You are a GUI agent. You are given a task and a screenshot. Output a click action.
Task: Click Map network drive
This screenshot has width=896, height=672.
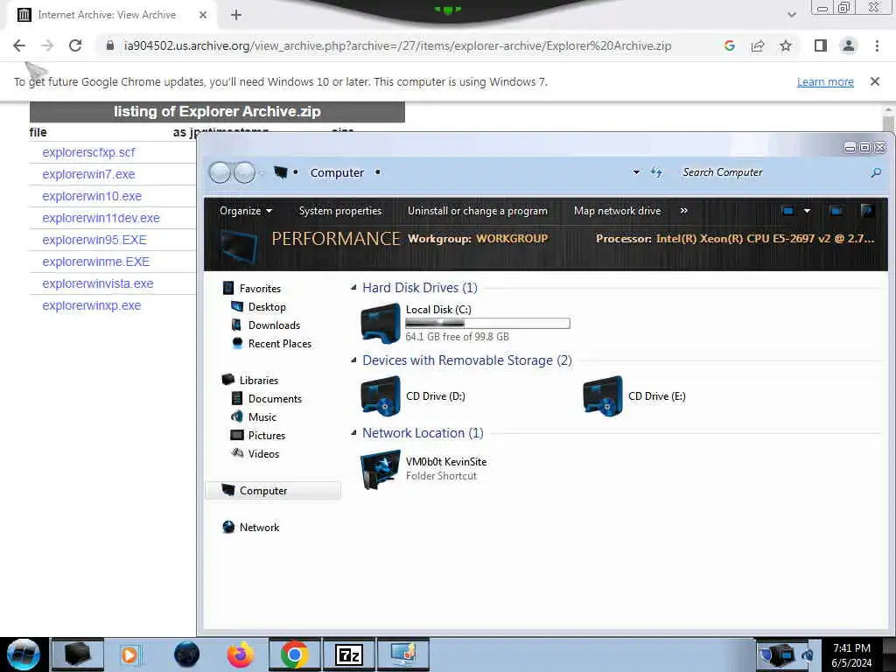click(x=617, y=211)
